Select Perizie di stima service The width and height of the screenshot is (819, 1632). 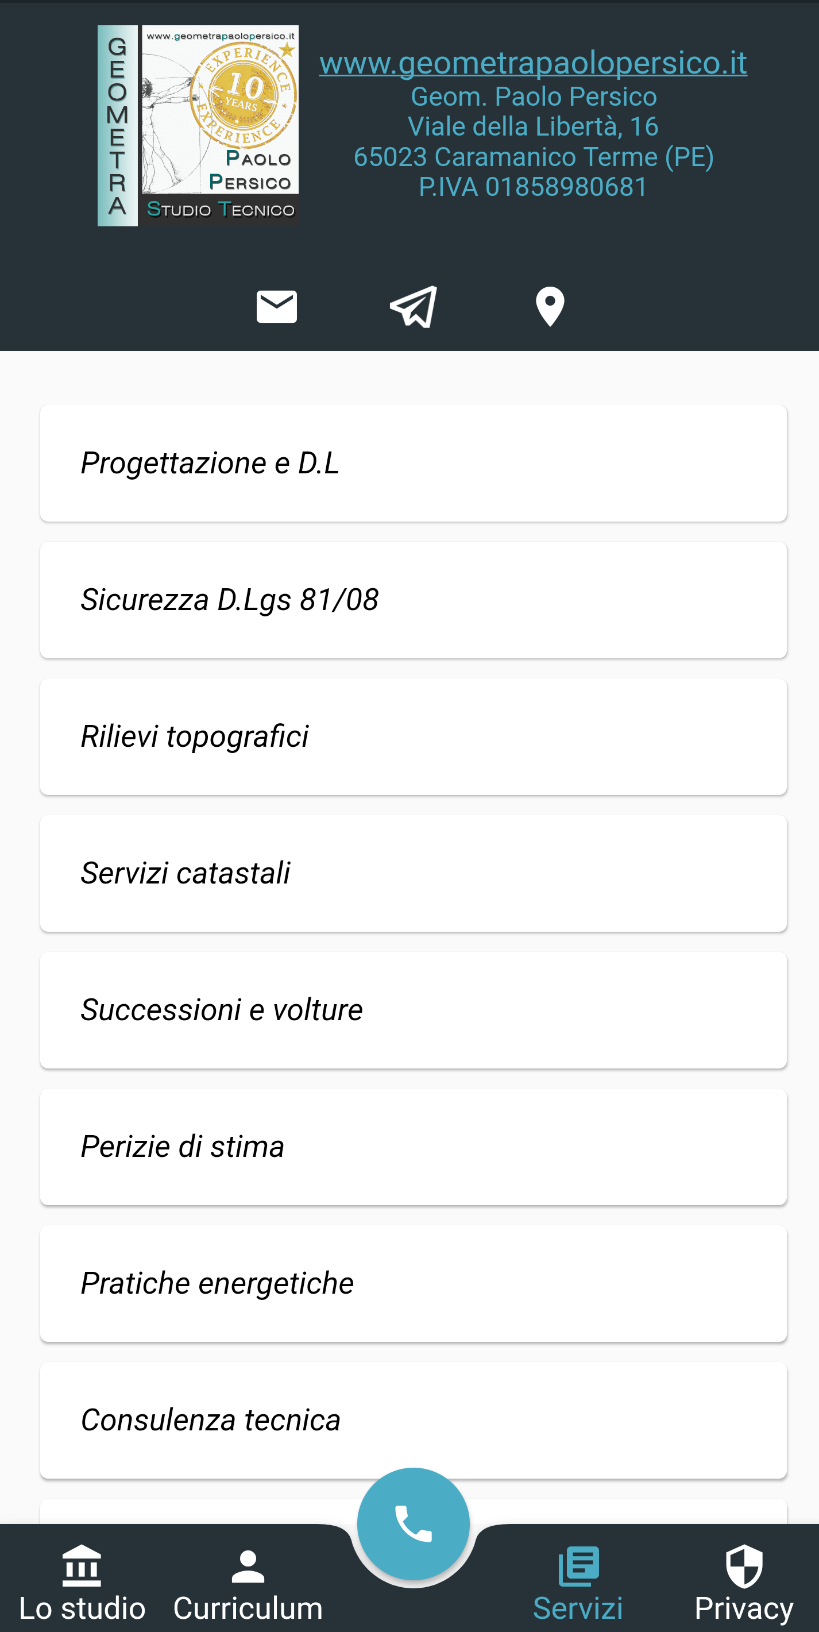click(x=413, y=1147)
